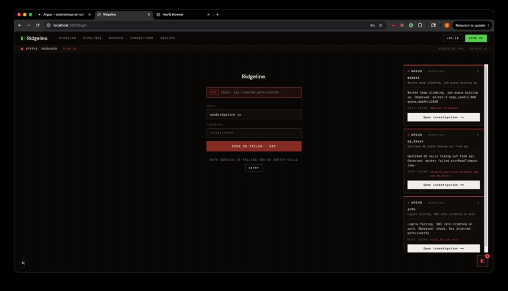This screenshot has height=291, width=508.
Task: Open investigation for the AUTH alert
Action: pyautogui.click(x=444, y=249)
